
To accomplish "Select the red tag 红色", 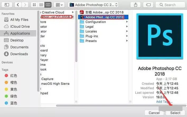I will click(11, 76).
